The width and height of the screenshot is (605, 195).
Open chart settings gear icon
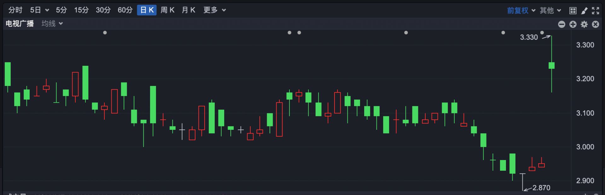click(584, 24)
